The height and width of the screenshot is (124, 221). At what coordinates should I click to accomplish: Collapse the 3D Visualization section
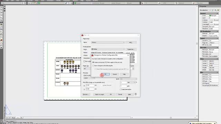point(217,31)
